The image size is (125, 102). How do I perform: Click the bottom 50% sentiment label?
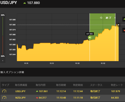click(3, 56)
